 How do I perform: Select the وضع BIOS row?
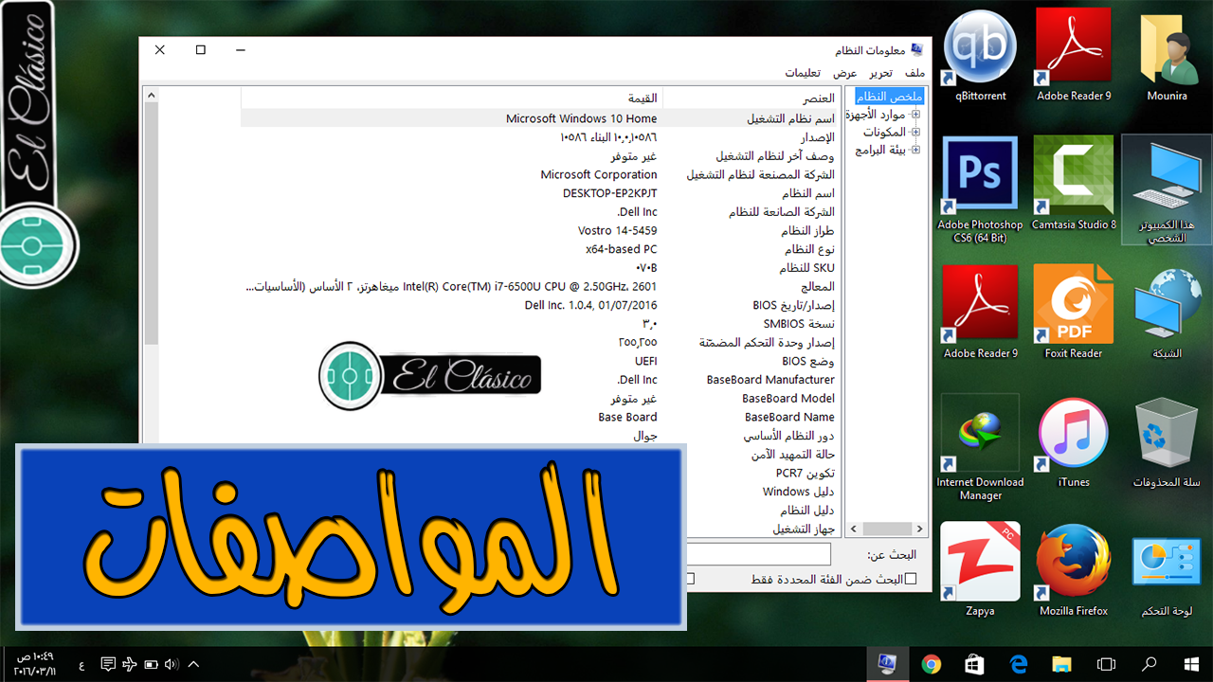(x=540, y=361)
